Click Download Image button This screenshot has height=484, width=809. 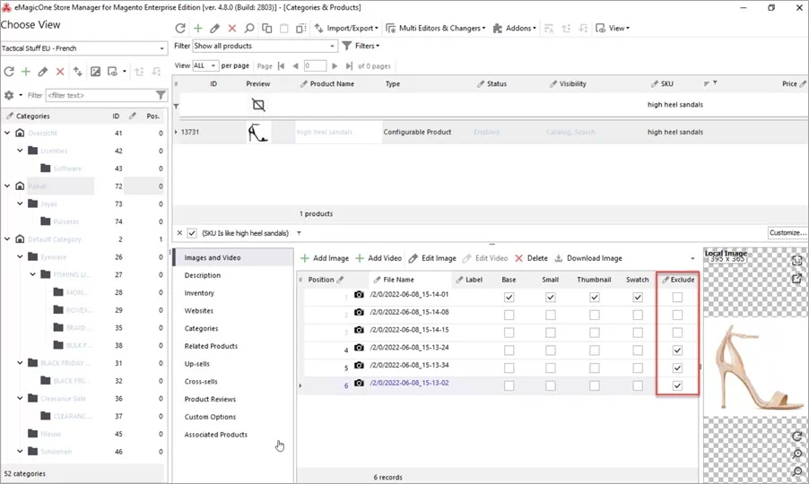tap(588, 258)
